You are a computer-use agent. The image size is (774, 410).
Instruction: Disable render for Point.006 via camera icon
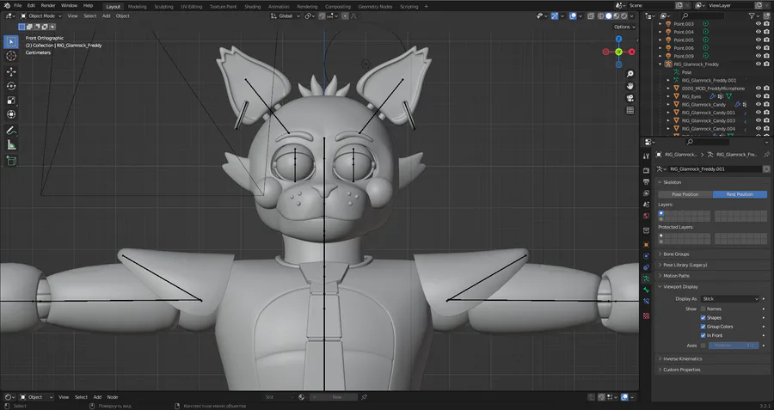click(766, 48)
